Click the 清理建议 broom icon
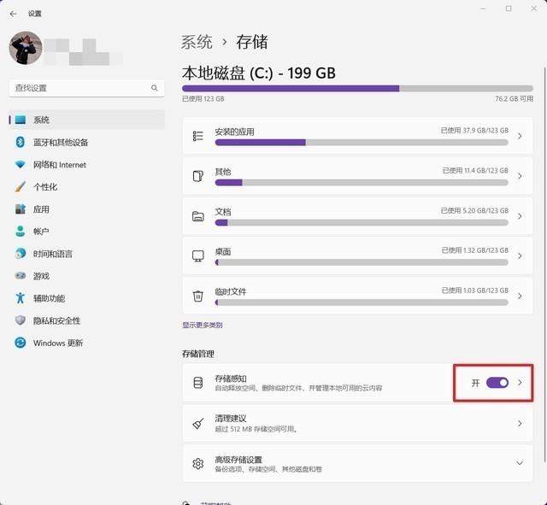547x505 pixels. 198,423
